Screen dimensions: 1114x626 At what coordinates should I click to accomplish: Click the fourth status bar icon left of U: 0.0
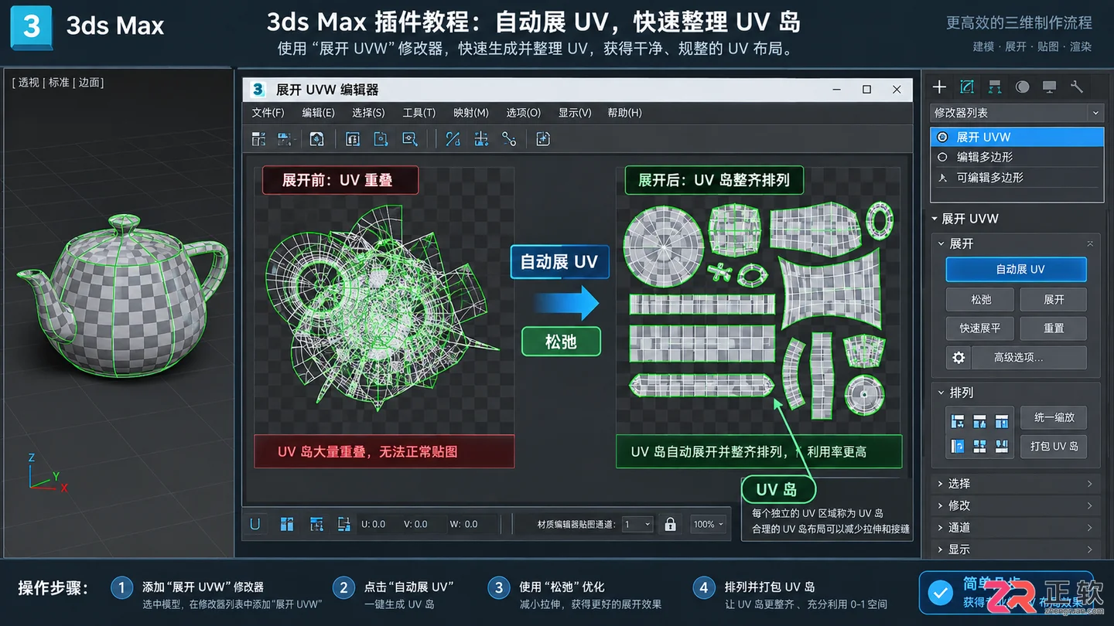point(344,524)
